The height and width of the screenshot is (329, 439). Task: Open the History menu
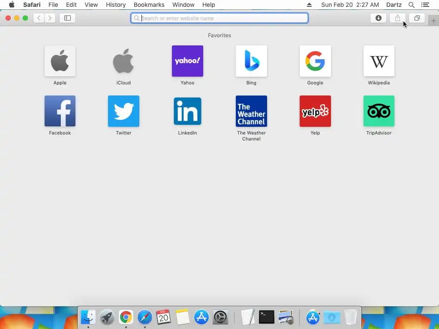[116, 5]
